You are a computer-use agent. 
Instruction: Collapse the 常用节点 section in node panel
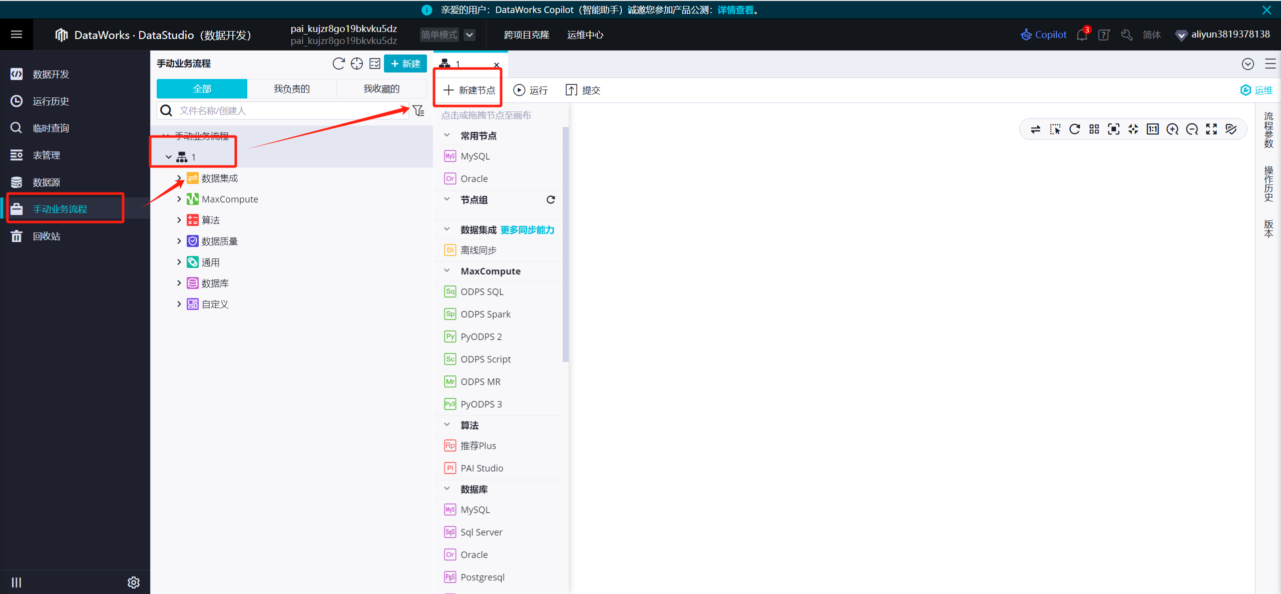pyautogui.click(x=447, y=135)
